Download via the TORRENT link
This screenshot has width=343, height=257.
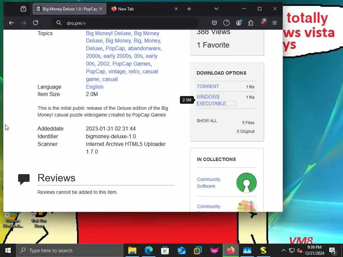click(x=208, y=86)
